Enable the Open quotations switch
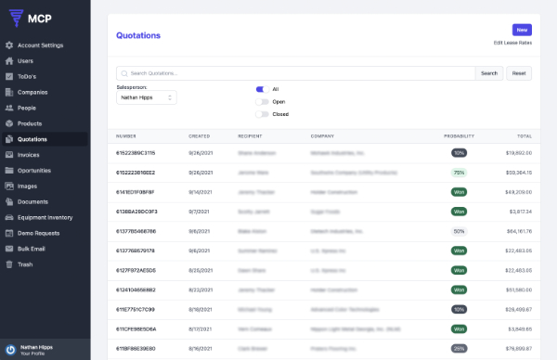The height and width of the screenshot is (360, 557). [x=262, y=101]
